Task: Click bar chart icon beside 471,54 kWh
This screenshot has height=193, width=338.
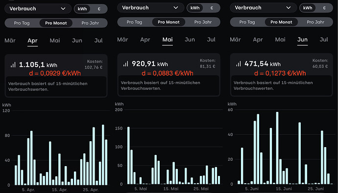Action: pyautogui.click(x=239, y=64)
